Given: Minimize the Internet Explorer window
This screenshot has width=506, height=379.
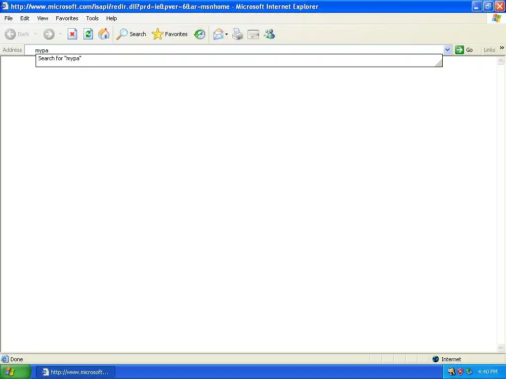Looking at the screenshot, I should pyautogui.click(x=477, y=6).
